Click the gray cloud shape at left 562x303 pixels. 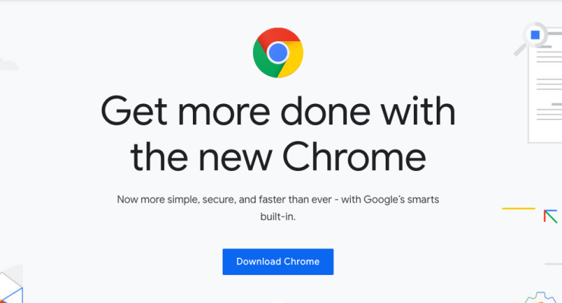[8, 64]
